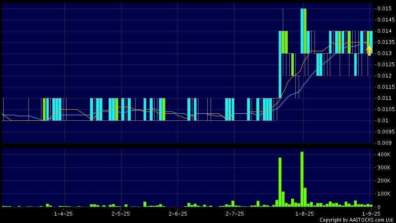Click the 0.009 price axis label
396x223 pixels.
pos(385,143)
